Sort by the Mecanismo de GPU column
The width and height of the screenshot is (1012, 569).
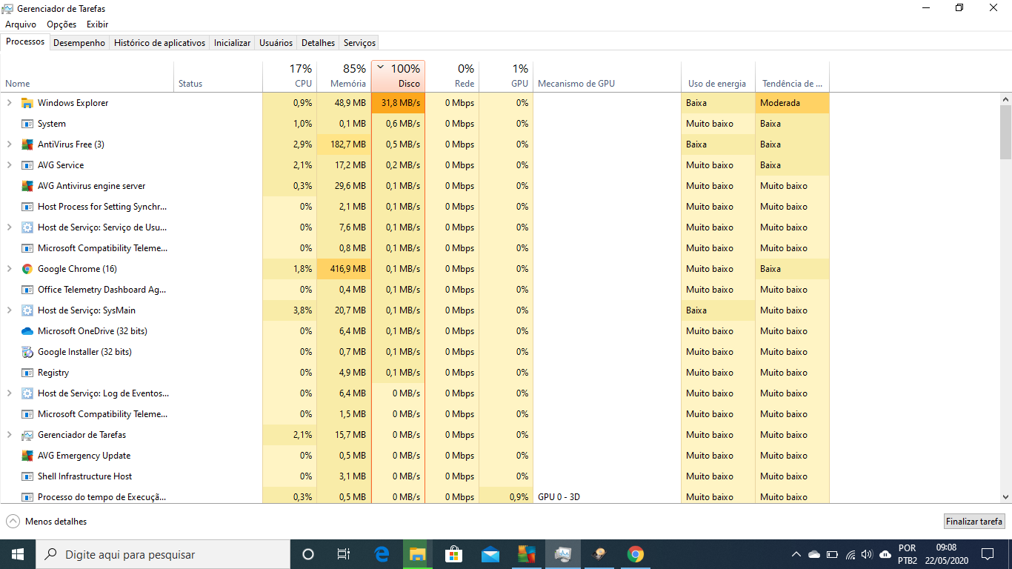pos(607,76)
